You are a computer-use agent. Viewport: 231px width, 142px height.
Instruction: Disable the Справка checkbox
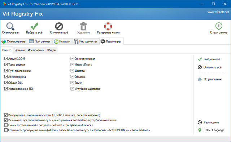tap(72, 77)
